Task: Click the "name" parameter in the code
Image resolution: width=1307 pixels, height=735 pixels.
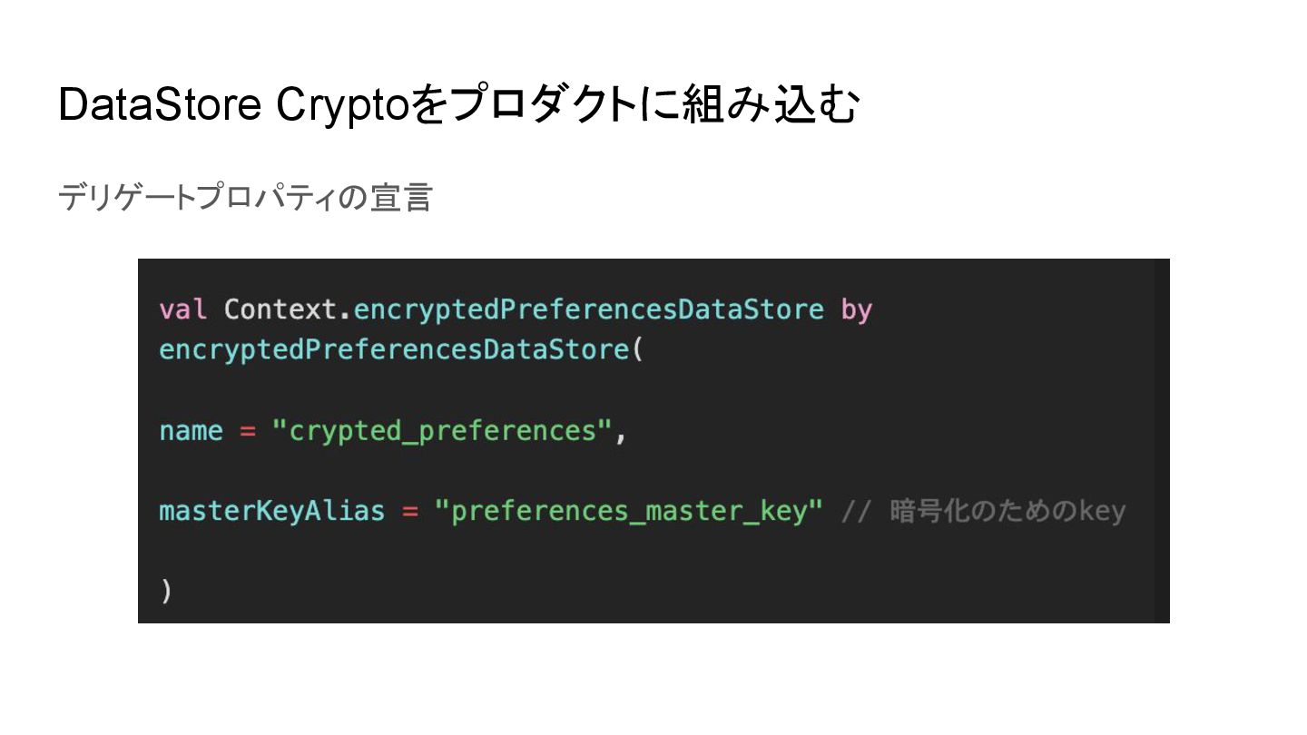Action: [x=191, y=430]
